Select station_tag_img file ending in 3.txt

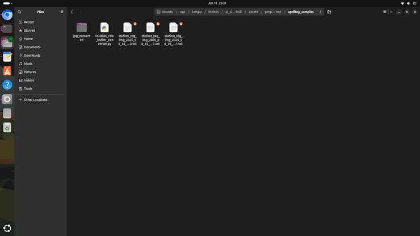pos(128,33)
